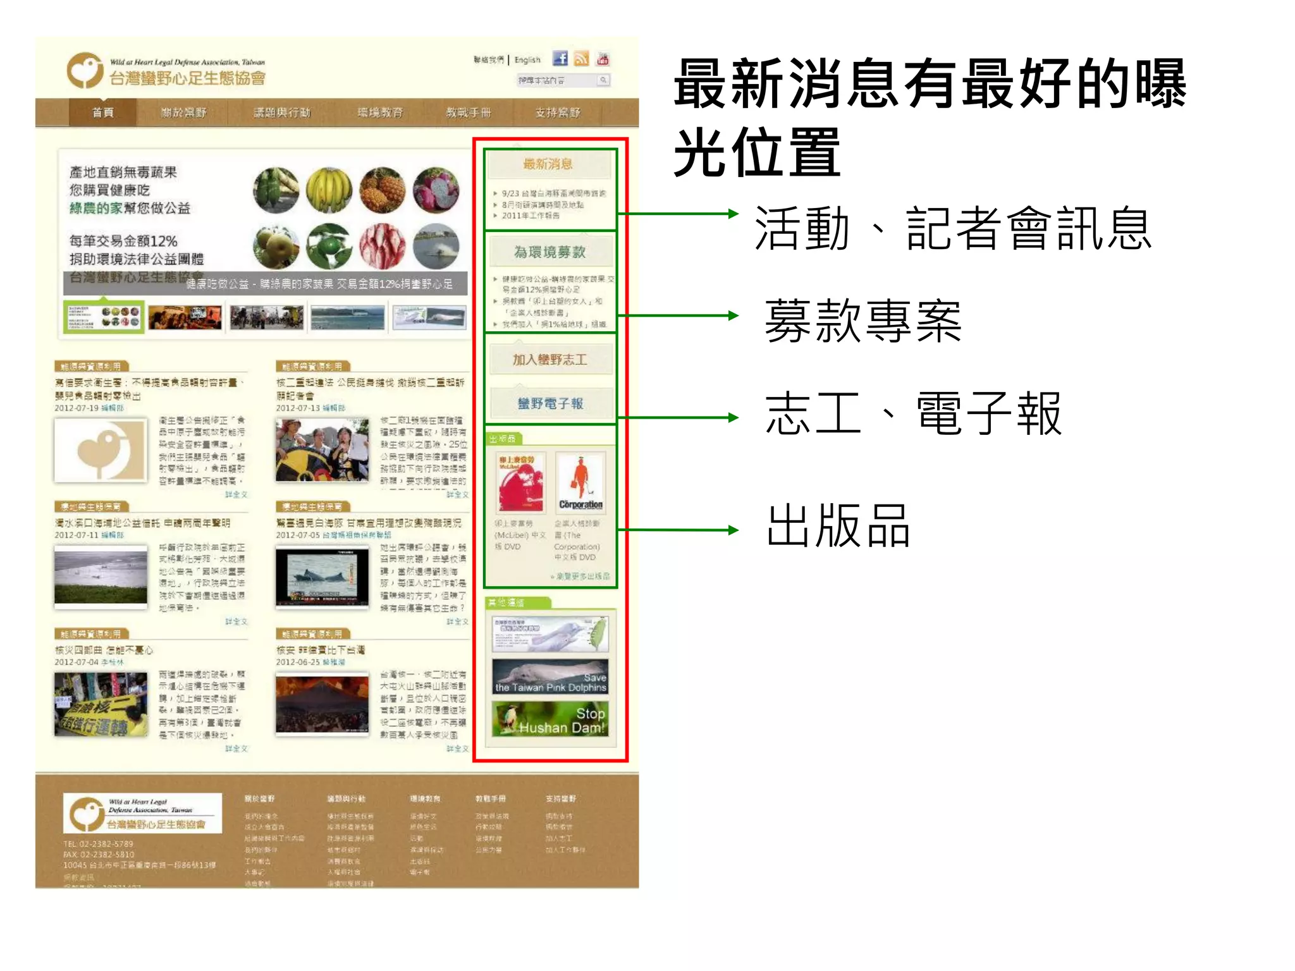Select the street protest slider thumbnail

tap(267, 317)
